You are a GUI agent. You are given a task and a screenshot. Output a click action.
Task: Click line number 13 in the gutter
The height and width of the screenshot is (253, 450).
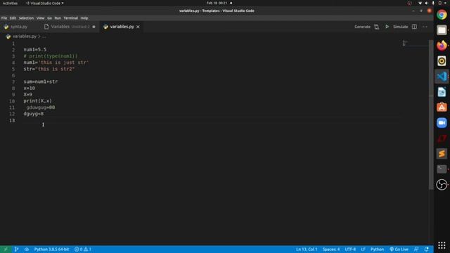pyautogui.click(x=12, y=120)
